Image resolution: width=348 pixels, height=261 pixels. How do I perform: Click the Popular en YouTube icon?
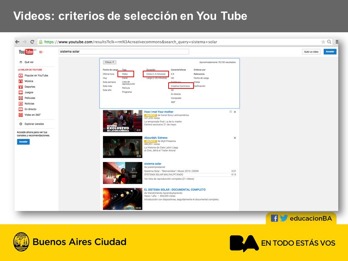click(x=21, y=75)
